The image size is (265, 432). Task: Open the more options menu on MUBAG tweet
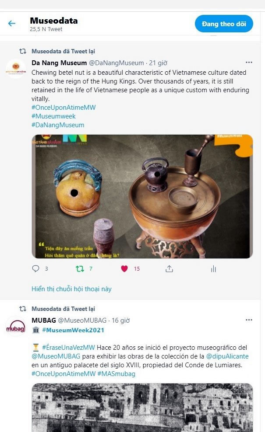pos(249,320)
